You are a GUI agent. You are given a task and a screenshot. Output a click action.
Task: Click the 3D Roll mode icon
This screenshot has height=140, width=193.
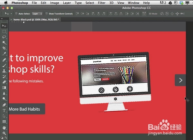point(167,14)
